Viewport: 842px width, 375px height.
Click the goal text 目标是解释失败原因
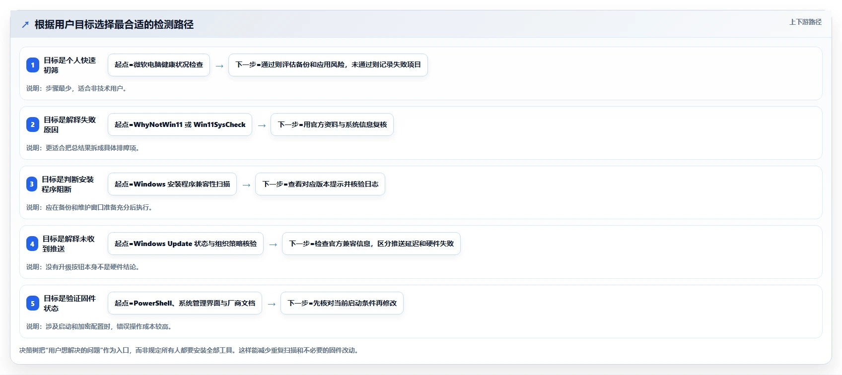[x=70, y=125]
